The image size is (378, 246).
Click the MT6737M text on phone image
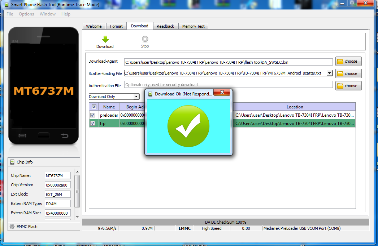44,91
